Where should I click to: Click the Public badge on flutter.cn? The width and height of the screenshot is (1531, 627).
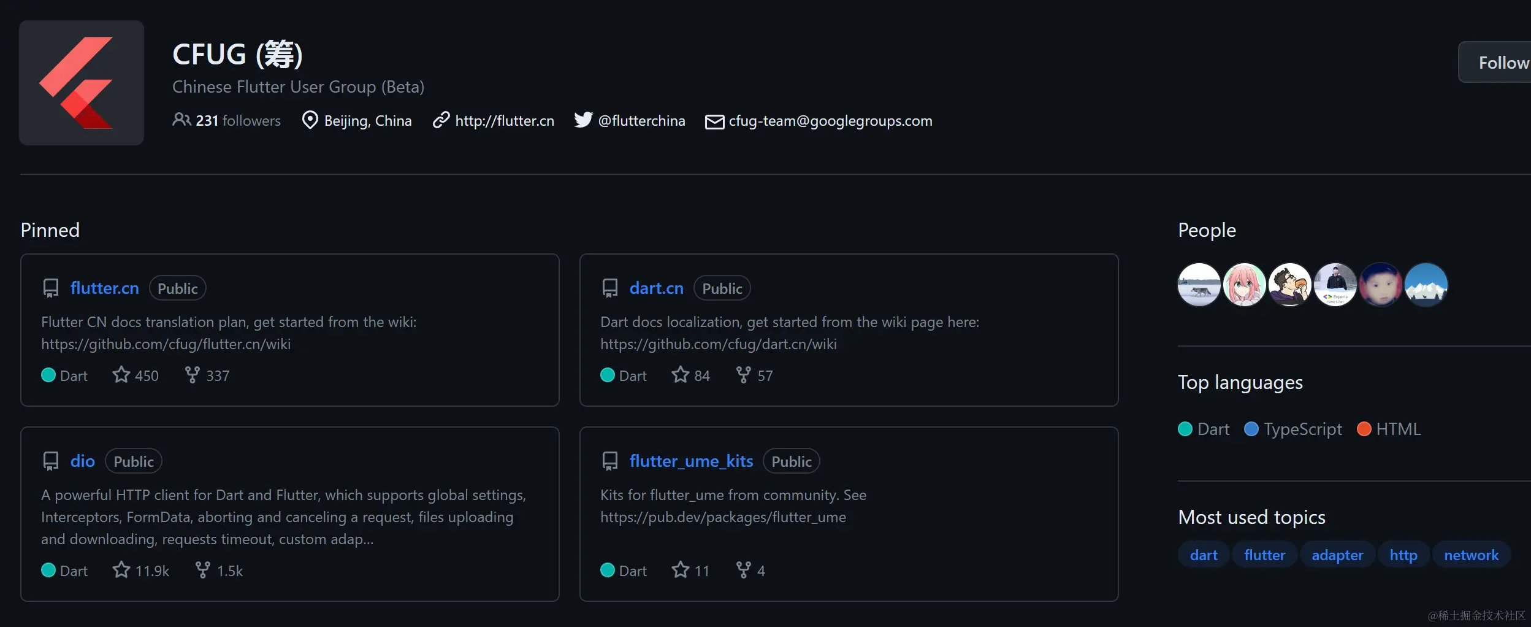click(x=178, y=288)
